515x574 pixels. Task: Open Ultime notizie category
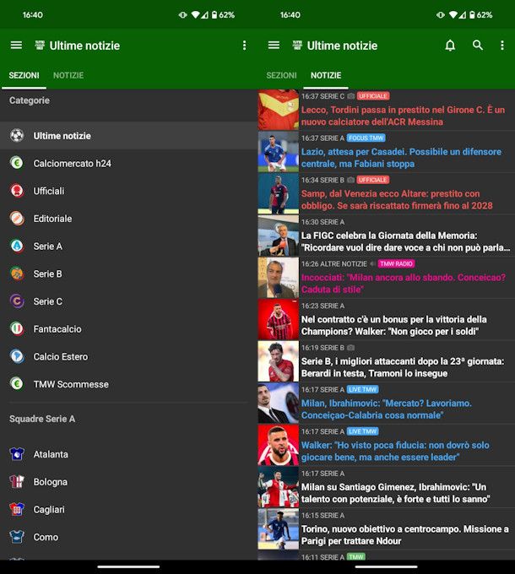(x=129, y=135)
